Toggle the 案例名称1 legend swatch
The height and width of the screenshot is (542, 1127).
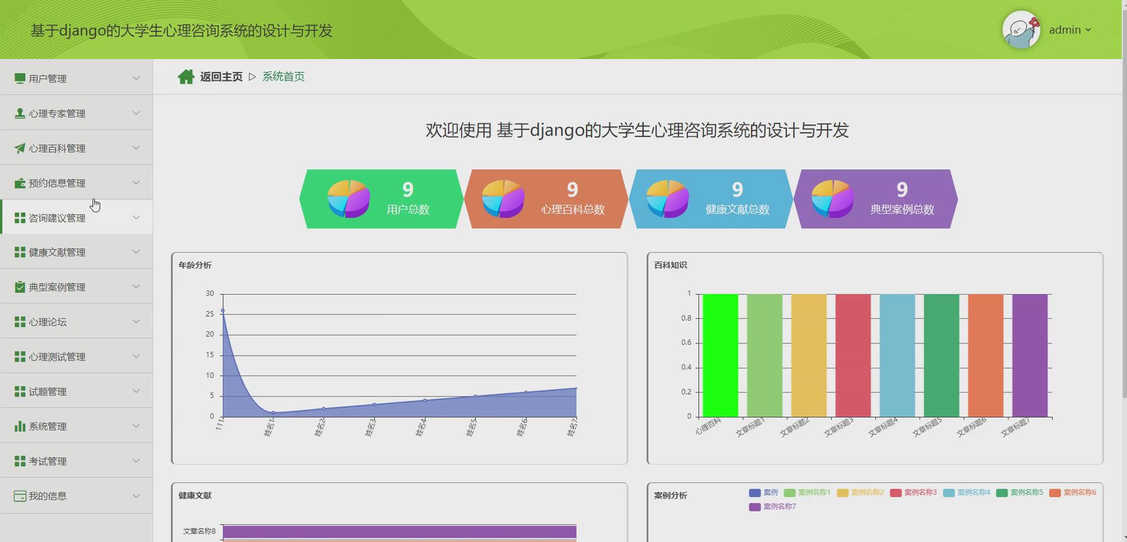click(790, 493)
